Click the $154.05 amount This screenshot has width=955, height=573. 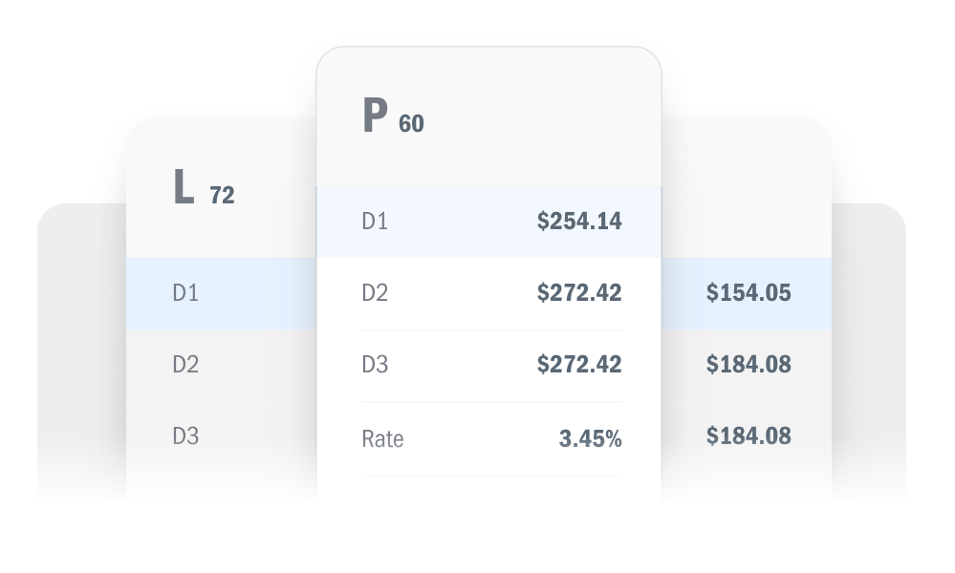point(749,292)
